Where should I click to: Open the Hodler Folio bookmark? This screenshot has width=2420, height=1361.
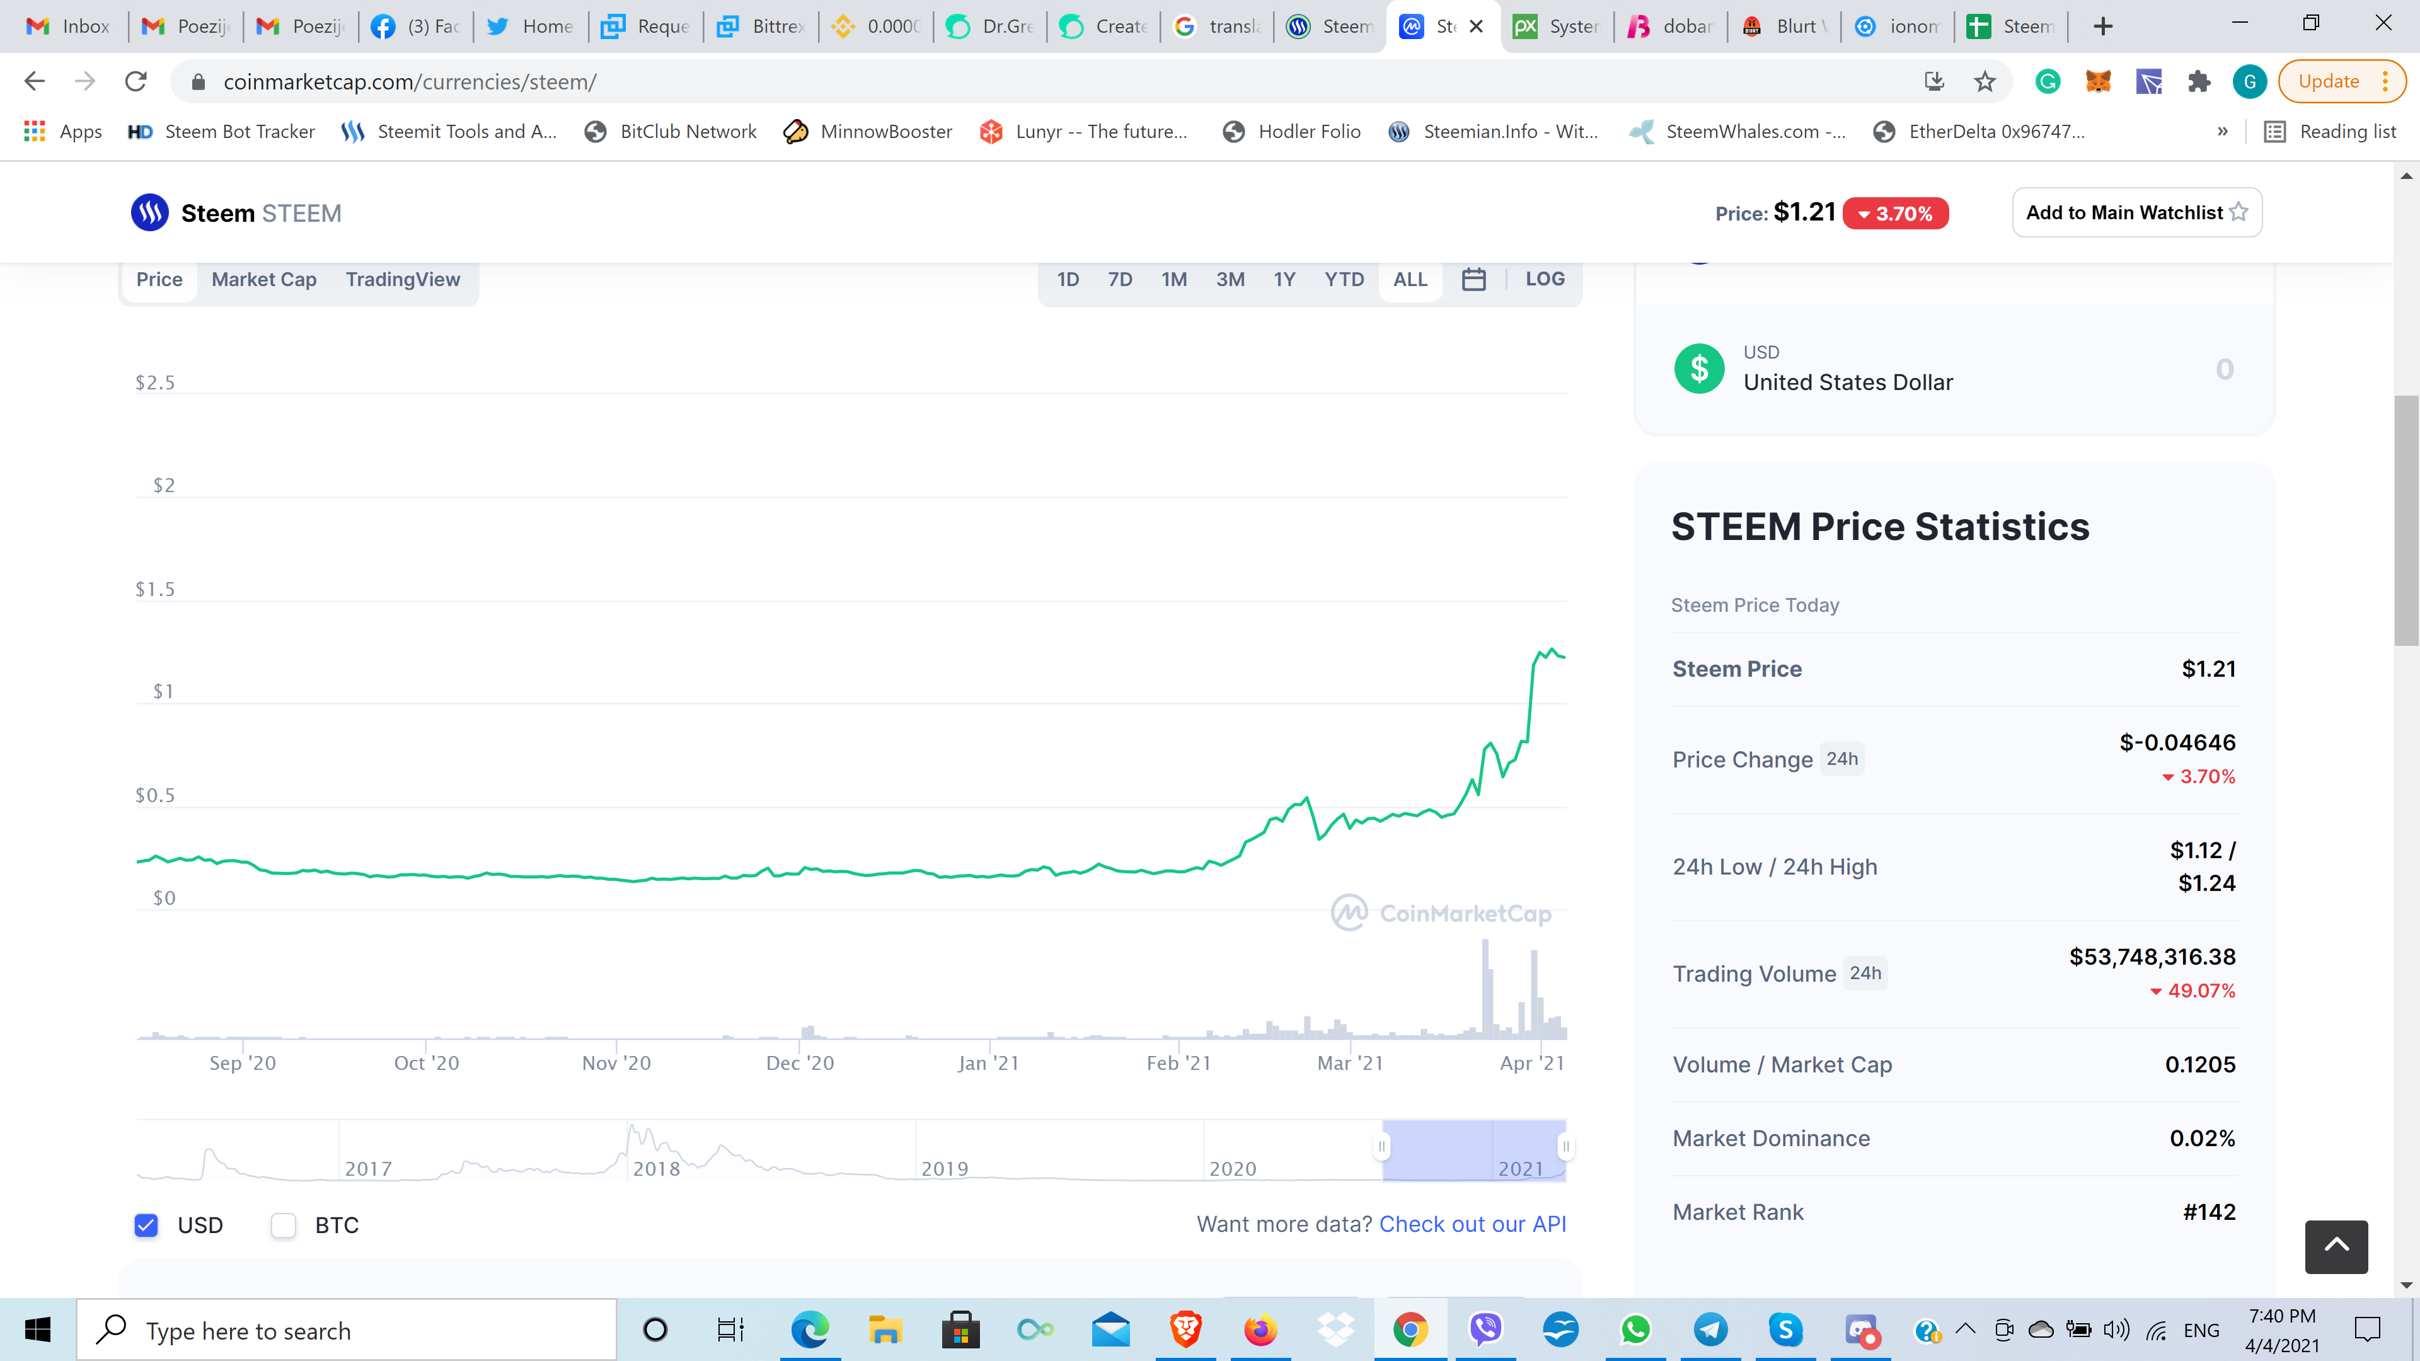coord(1292,132)
